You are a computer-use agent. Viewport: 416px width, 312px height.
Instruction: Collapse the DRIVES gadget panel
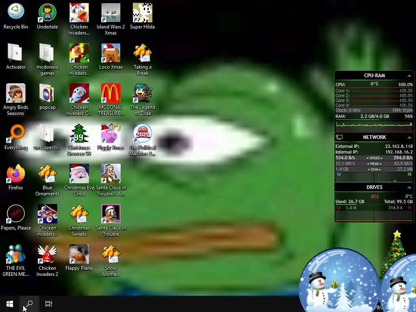click(409, 187)
